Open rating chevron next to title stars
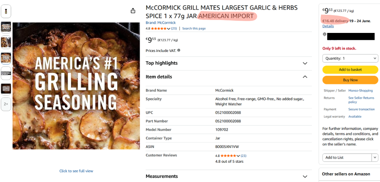 click(x=169, y=28)
